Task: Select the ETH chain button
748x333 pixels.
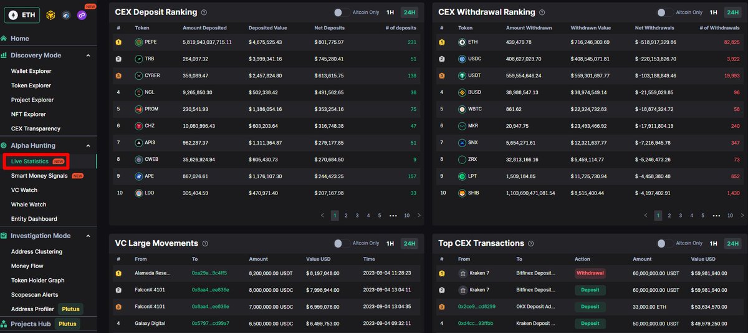Action: pos(21,14)
